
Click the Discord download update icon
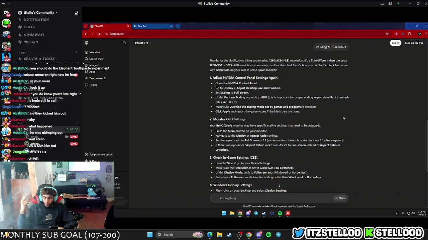[x=398, y=4]
